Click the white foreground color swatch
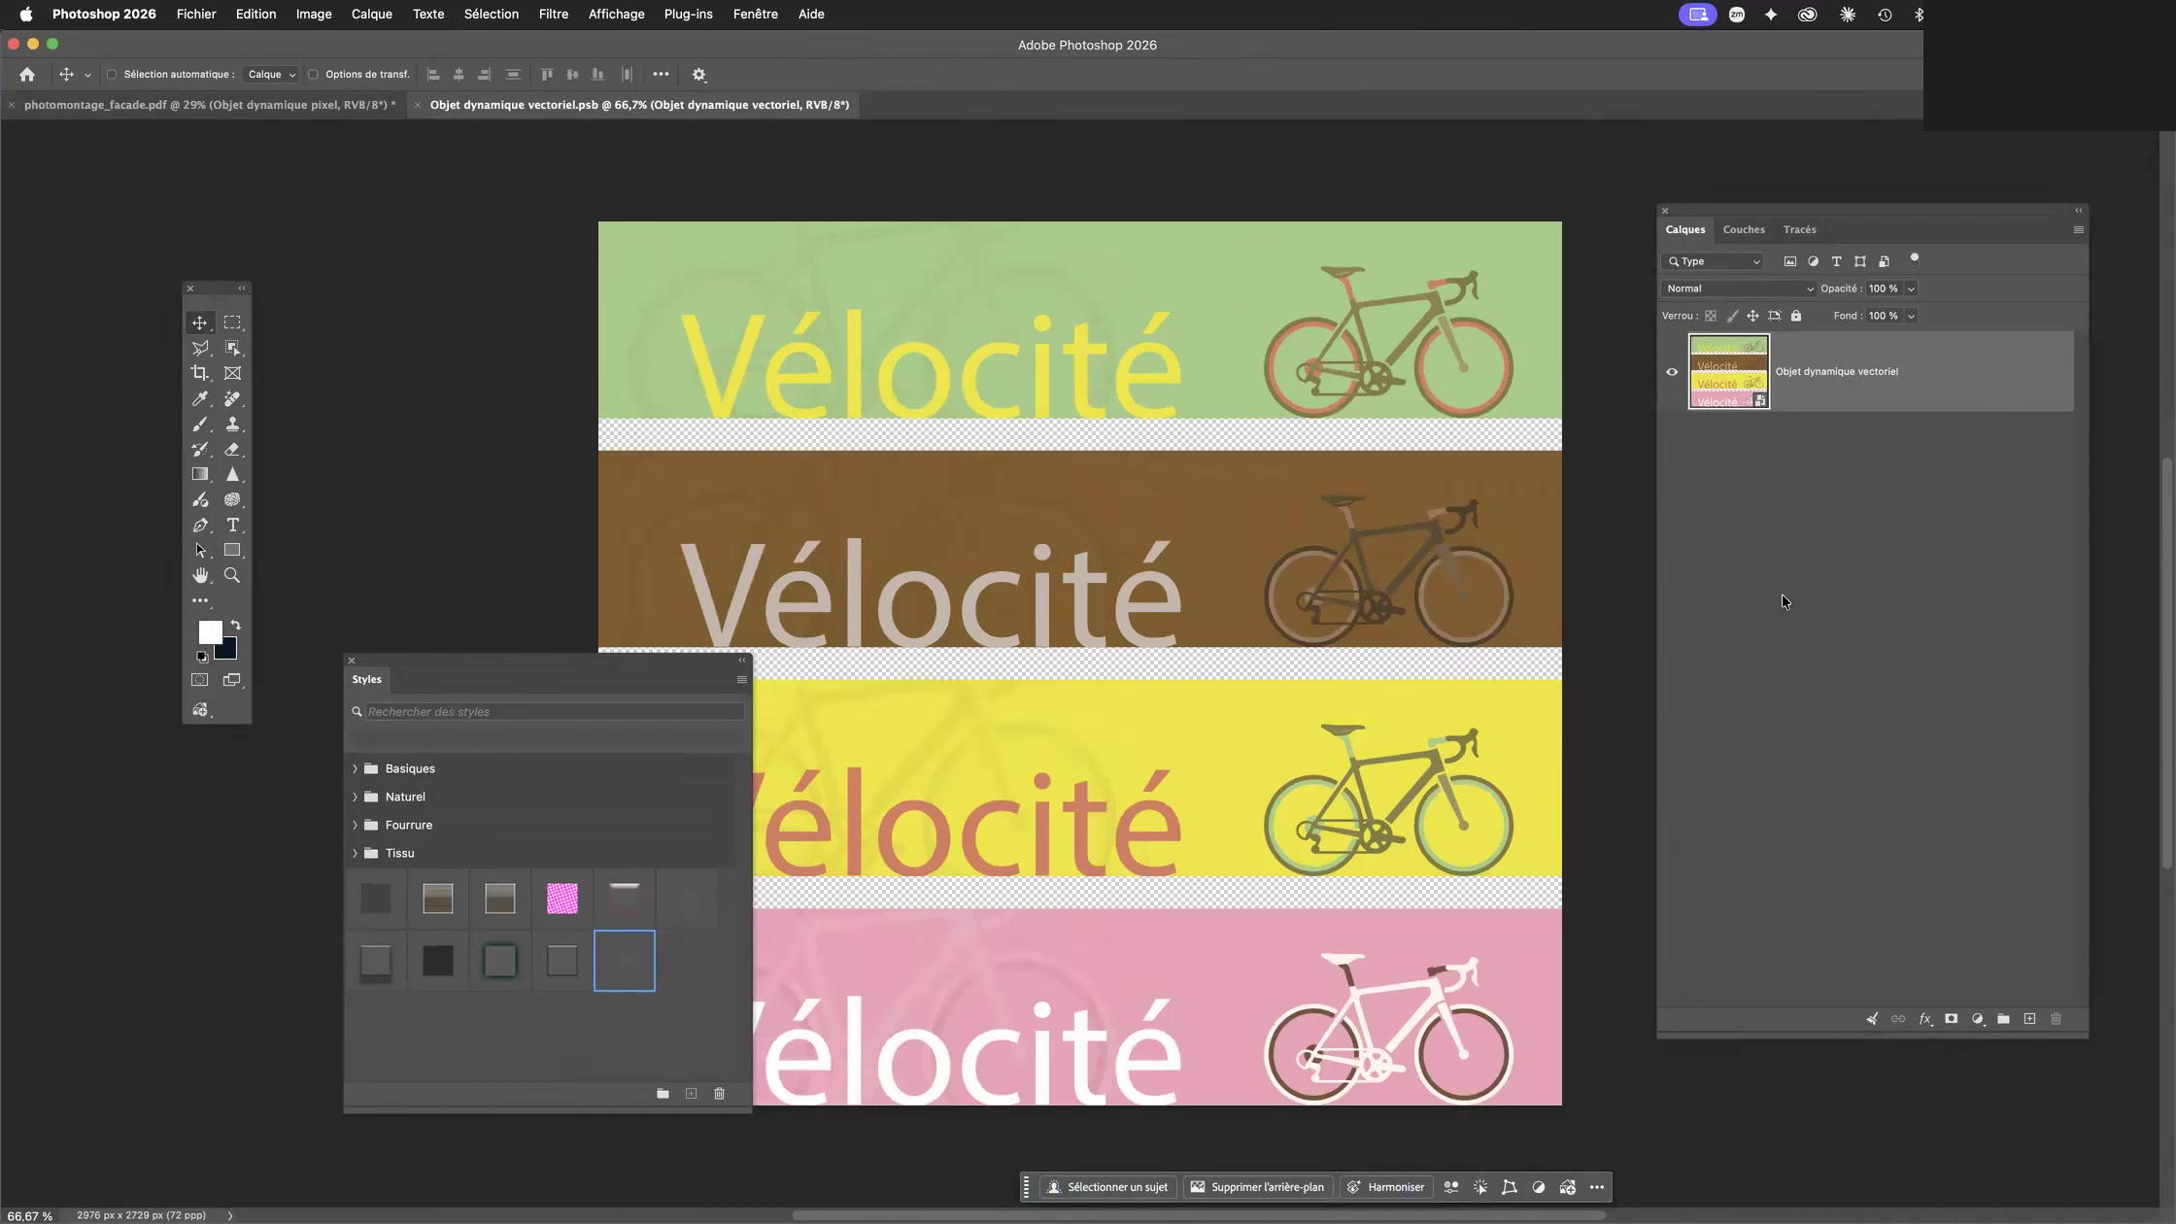The height and width of the screenshot is (1224, 2176). pyautogui.click(x=209, y=631)
